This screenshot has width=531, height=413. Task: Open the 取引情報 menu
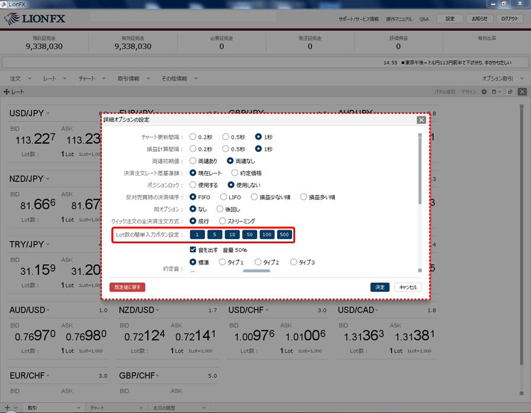[x=134, y=79]
